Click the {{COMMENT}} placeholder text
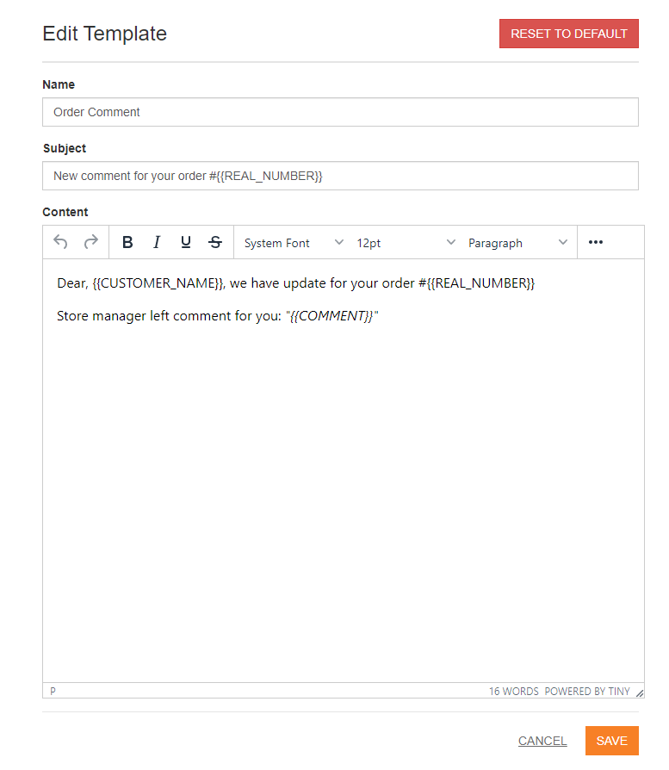 [331, 316]
